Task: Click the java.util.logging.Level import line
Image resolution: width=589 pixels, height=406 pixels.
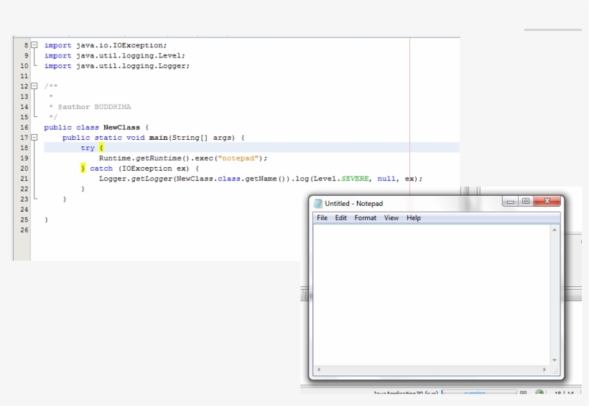Action: (x=115, y=55)
